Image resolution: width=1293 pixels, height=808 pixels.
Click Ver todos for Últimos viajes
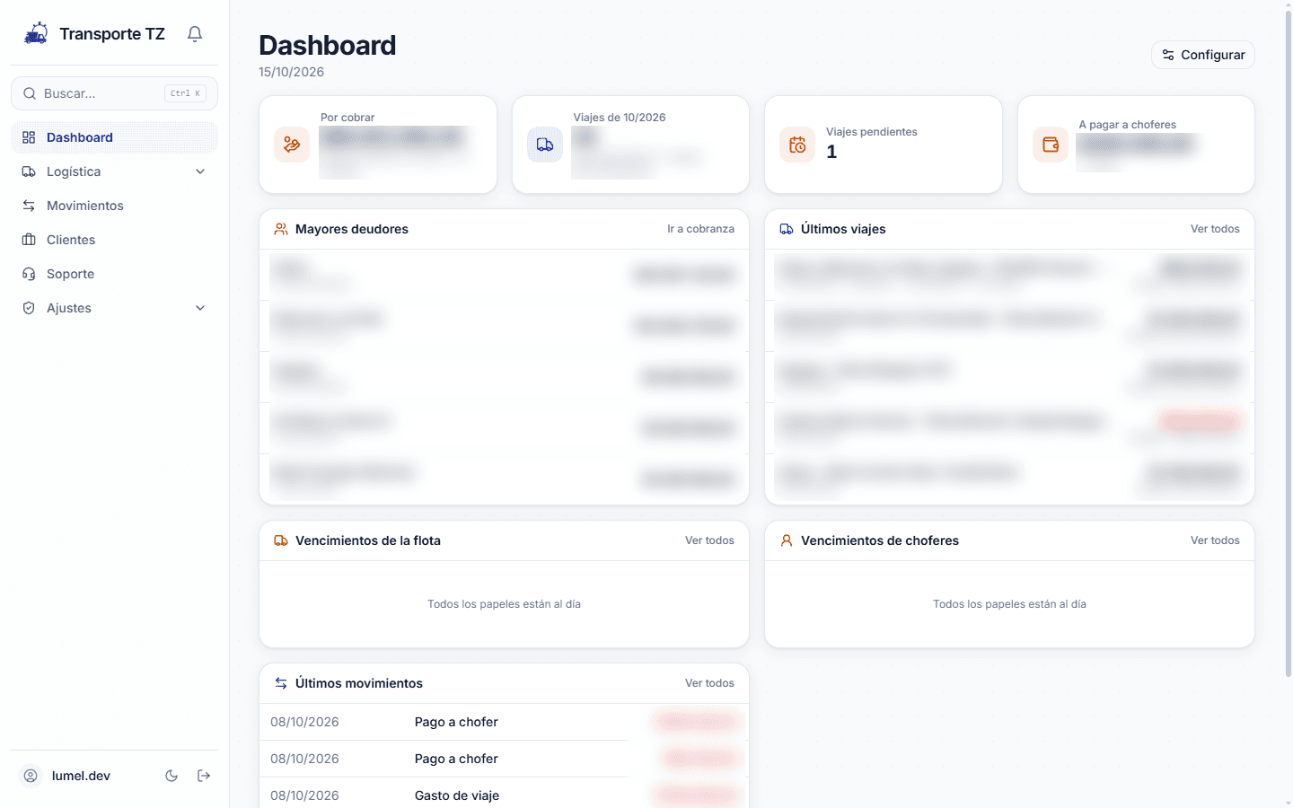tap(1215, 229)
